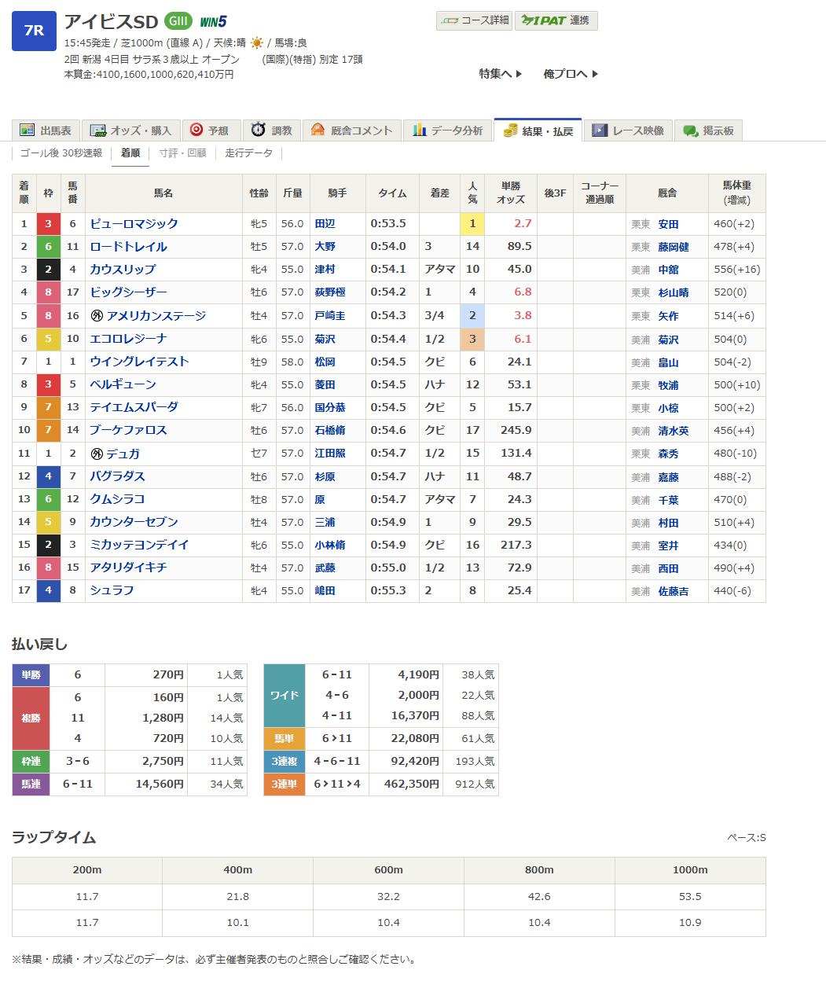Open jockey 石橋脩 link
The image size is (826, 981).
pos(330,431)
